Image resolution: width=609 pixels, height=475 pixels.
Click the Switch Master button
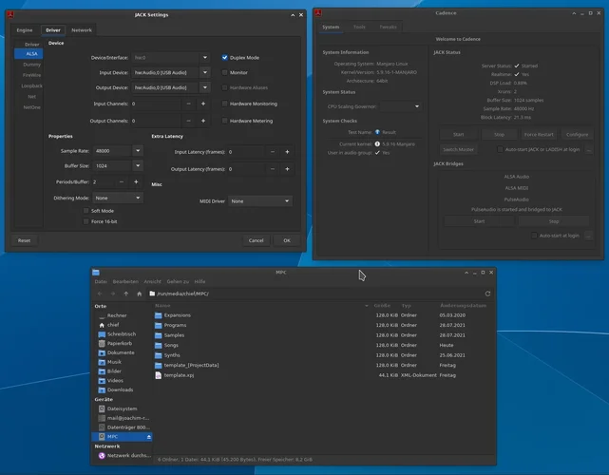pos(458,149)
